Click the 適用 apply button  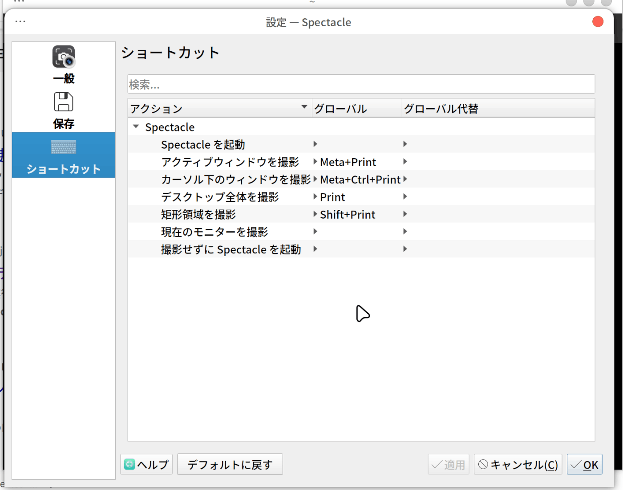pyautogui.click(x=449, y=464)
